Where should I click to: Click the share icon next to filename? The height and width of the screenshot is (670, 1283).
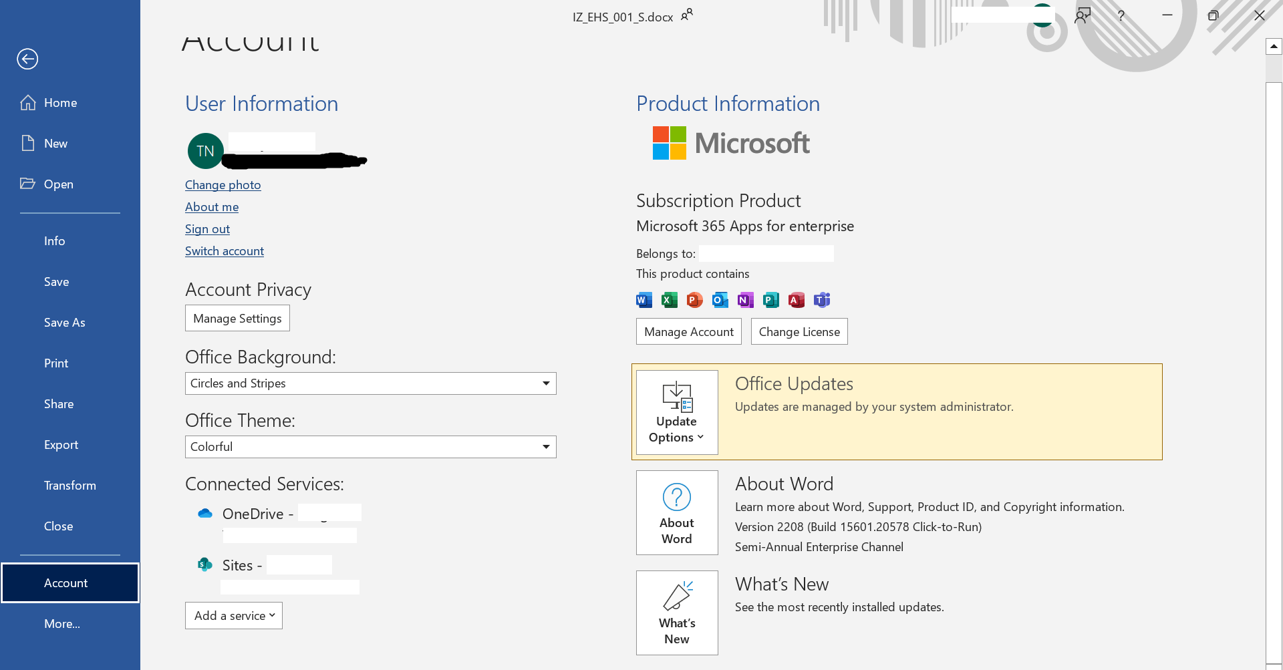[687, 15]
